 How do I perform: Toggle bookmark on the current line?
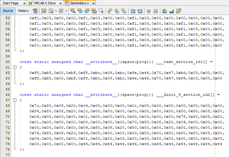(x=124, y=11)
